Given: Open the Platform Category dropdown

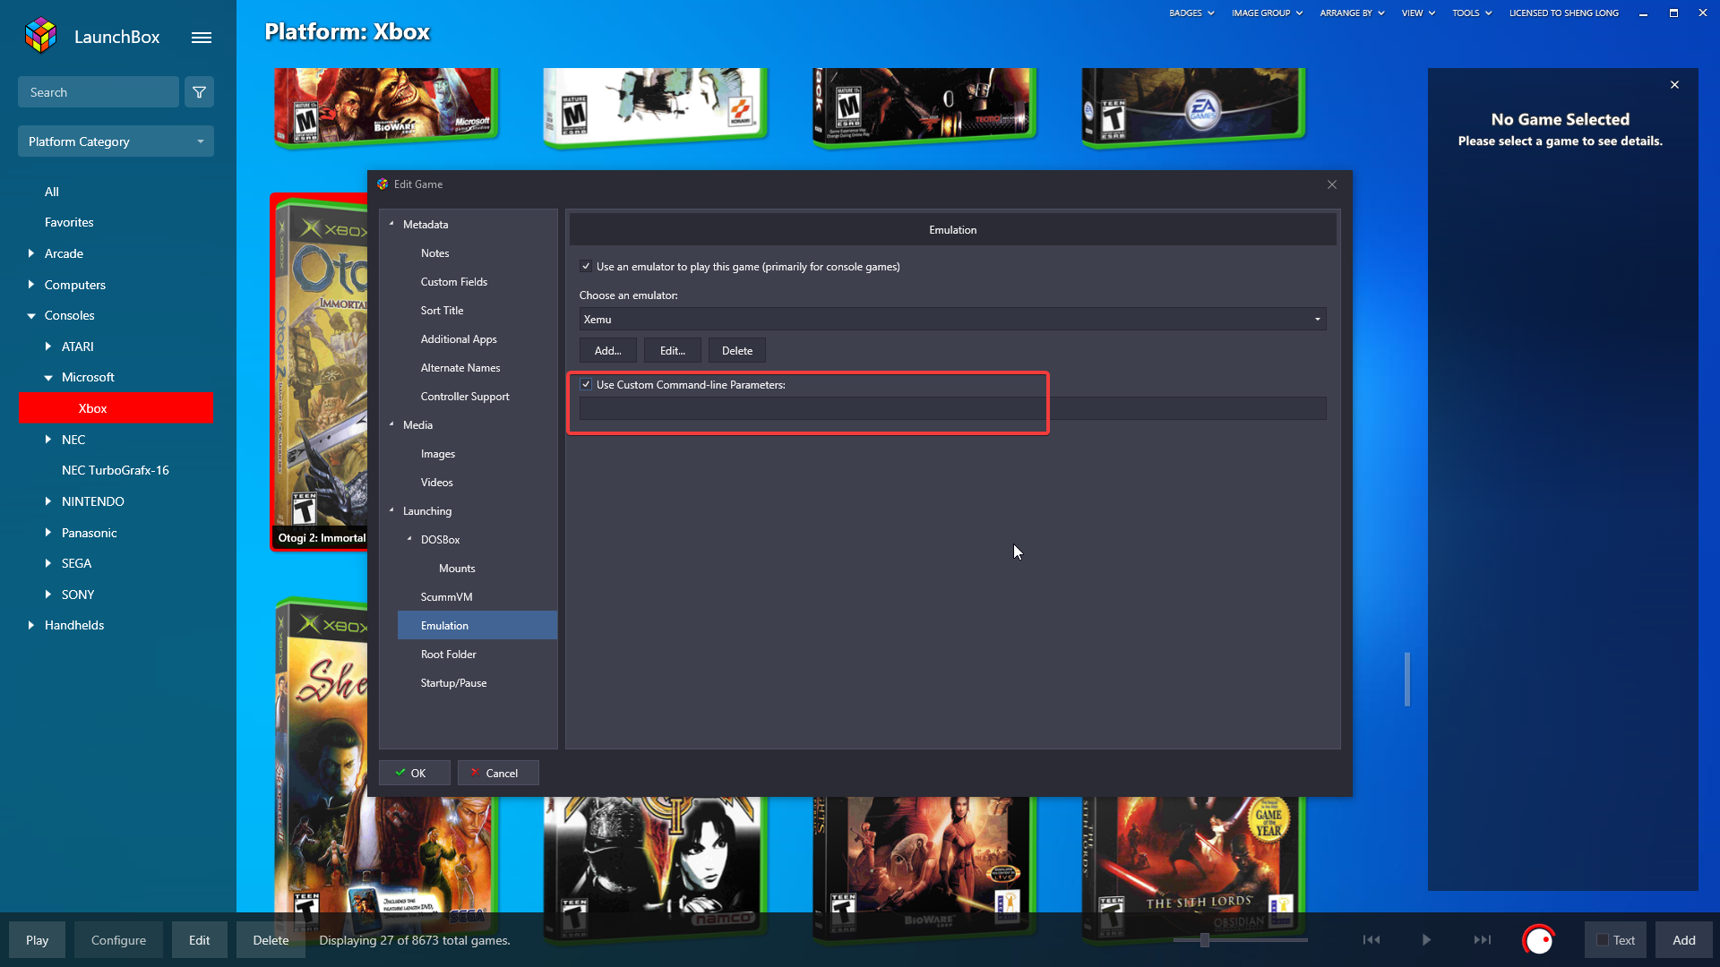Looking at the screenshot, I should pyautogui.click(x=116, y=141).
